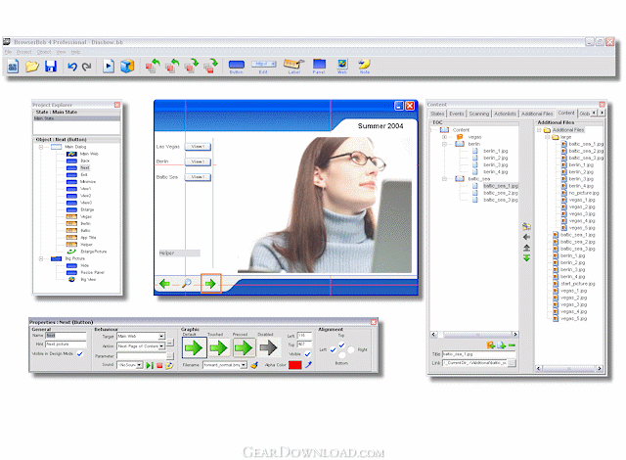Click the red Alpha Color swatch
The image size is (626, 460).
coord(295,365)
